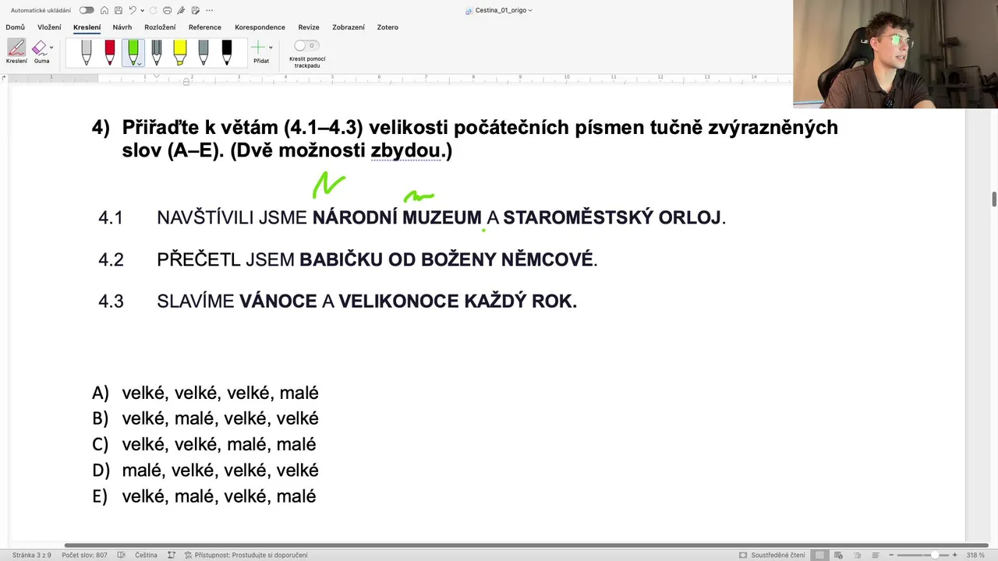Switch to the Domů tab
998x561 pixels.
tap(15, 27)
